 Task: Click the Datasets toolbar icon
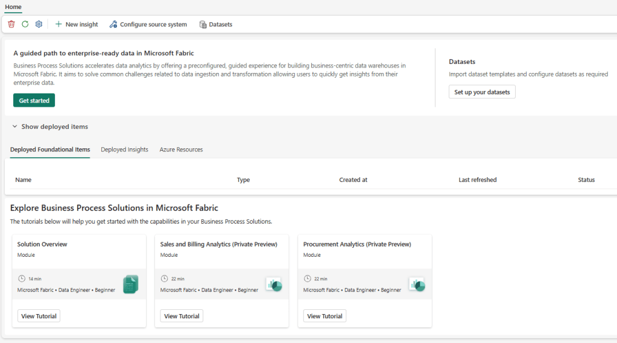203,24
